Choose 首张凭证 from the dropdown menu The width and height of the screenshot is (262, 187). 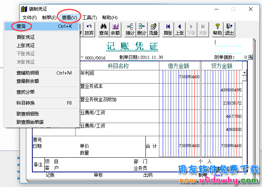click(26, 37)
